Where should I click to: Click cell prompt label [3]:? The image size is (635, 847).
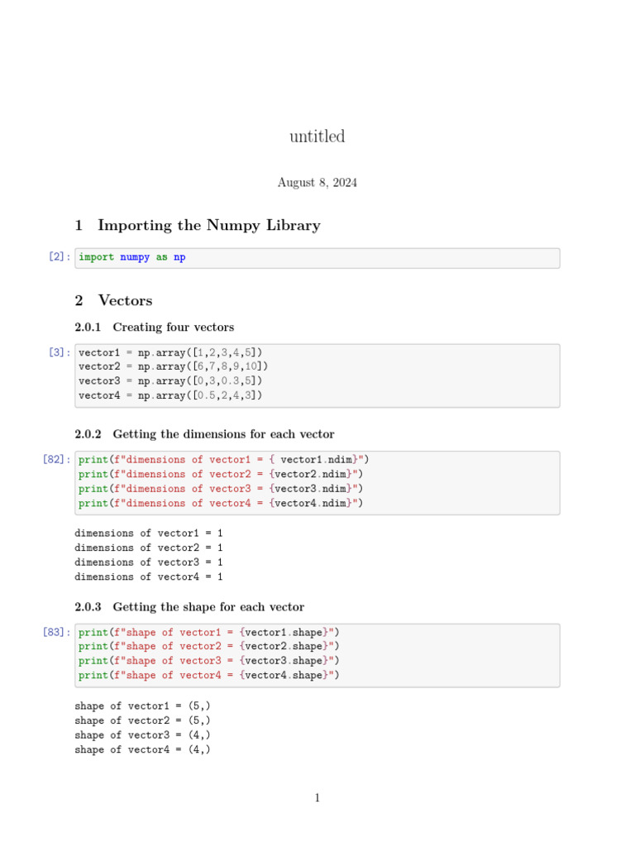click(60, 352)
